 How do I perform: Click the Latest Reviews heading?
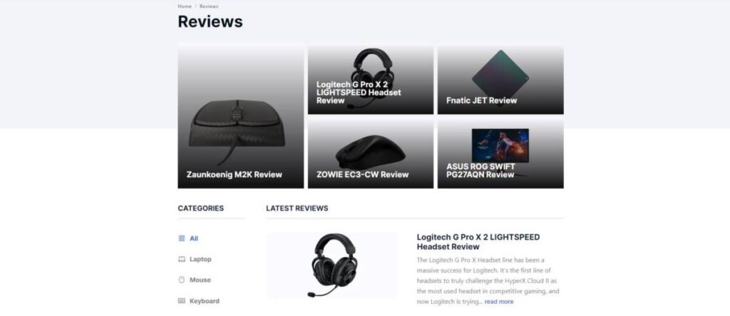click(297, 208)
